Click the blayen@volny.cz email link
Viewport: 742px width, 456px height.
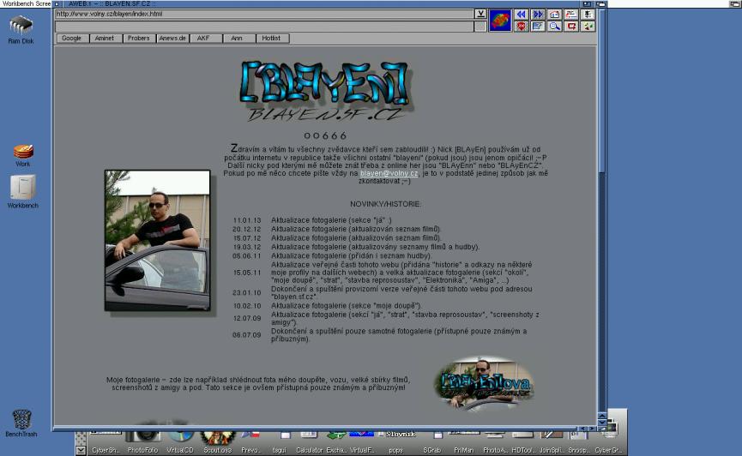[389, 173]
